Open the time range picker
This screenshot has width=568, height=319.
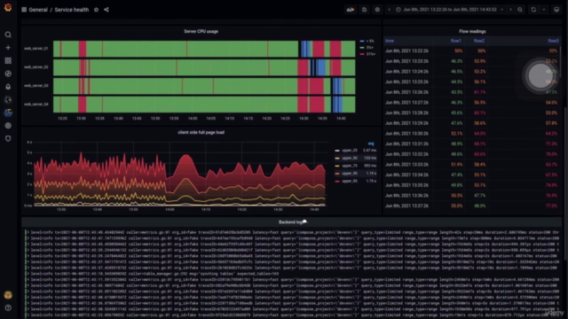[450, 10]
